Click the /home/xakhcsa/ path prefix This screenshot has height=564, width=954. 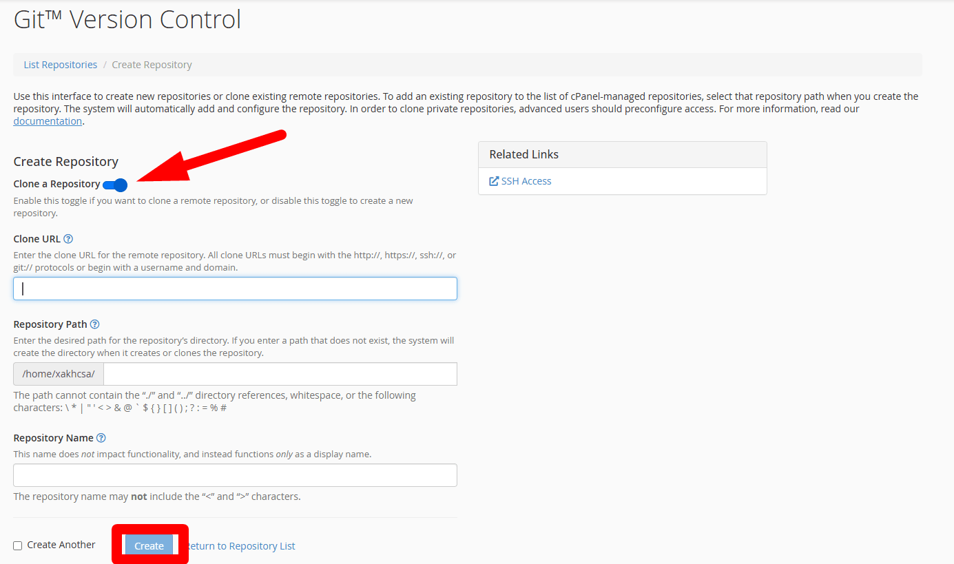coord(59,374)
